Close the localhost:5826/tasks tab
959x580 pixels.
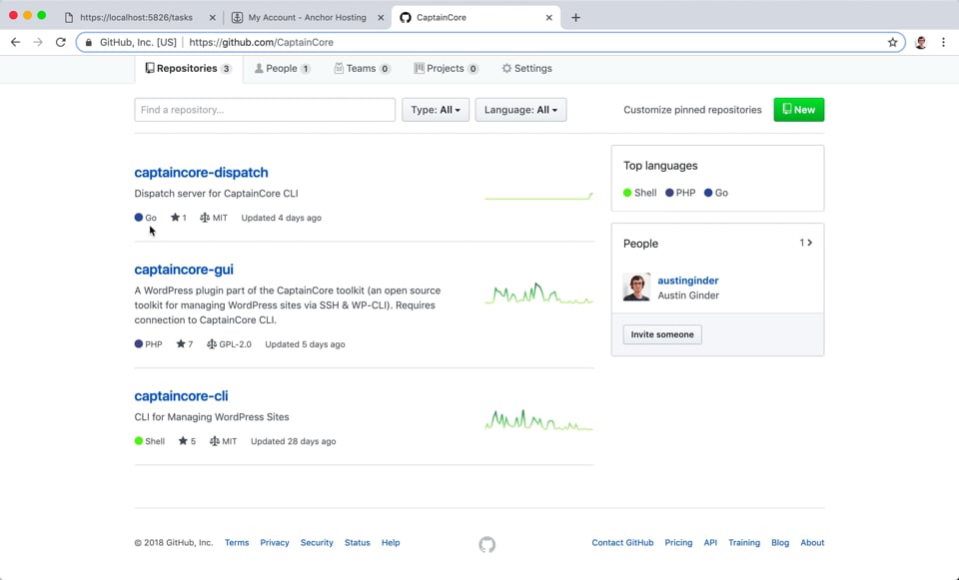[212, 18]
